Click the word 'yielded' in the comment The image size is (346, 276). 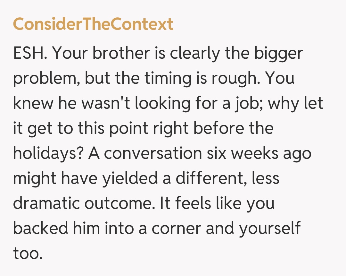click(130, 179)
